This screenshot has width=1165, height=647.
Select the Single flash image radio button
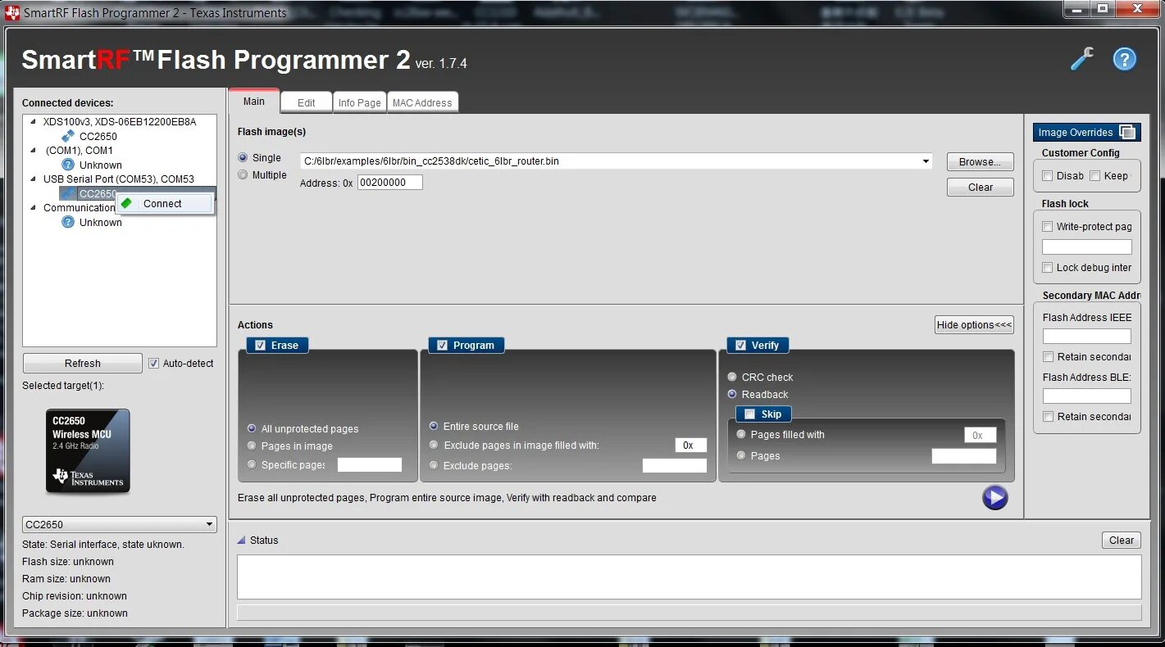click(x=243, y=157)
